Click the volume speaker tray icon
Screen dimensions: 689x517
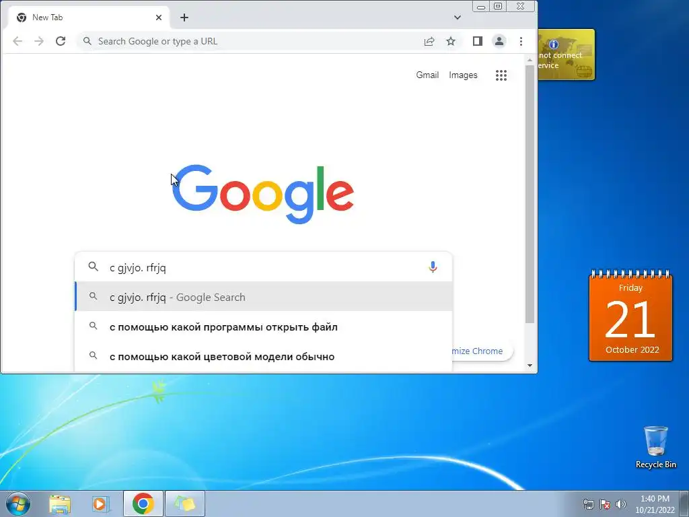(x=621, y=504)
